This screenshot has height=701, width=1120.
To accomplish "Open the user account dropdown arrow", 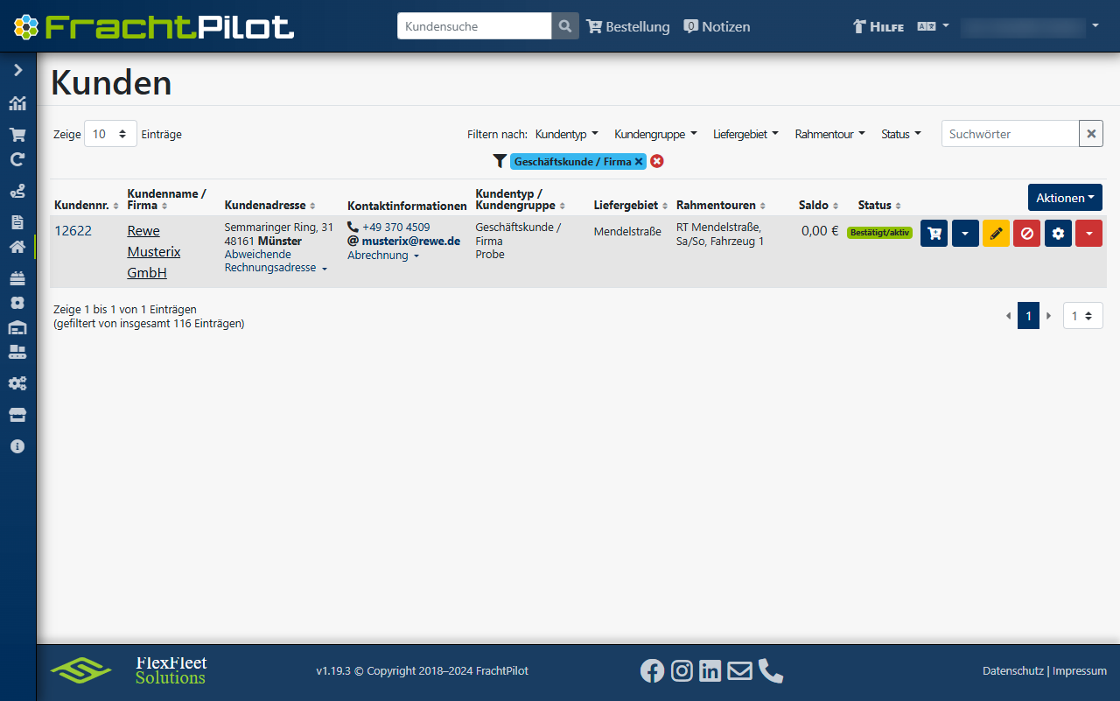I will click(x=1095, y=26).
